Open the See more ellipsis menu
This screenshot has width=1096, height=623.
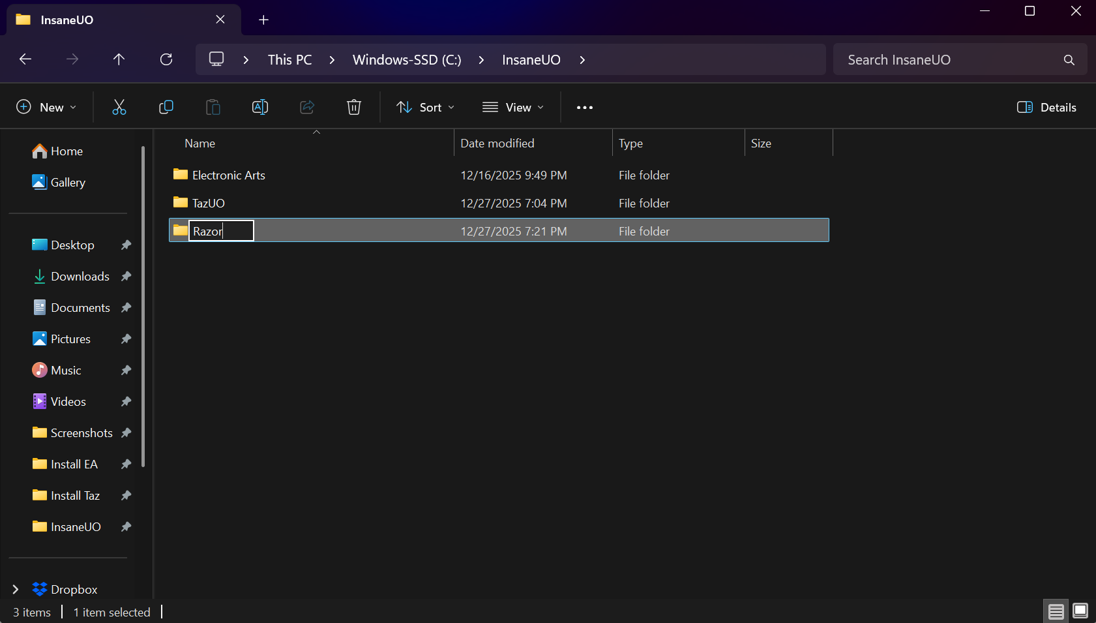585,108
